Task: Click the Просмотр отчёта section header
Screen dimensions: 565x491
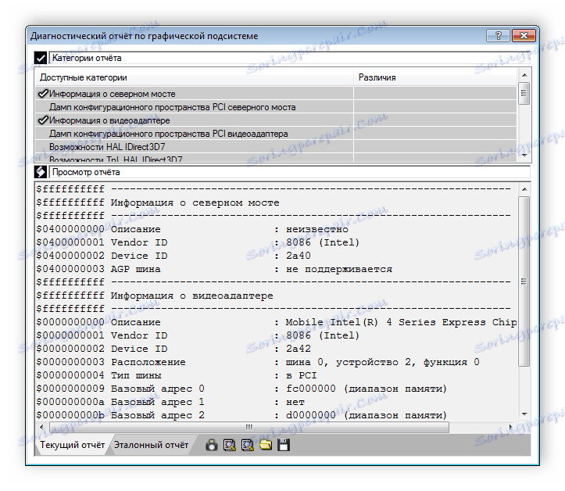Action: 289,172
